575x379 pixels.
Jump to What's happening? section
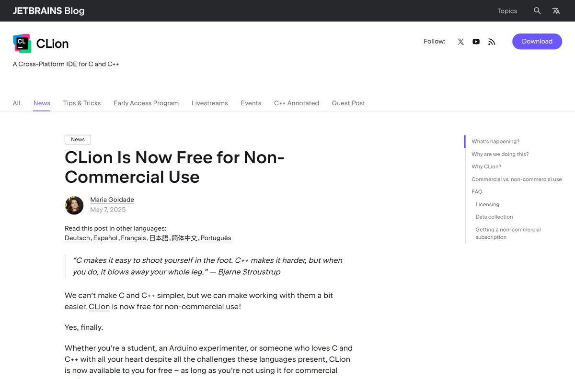495,142
